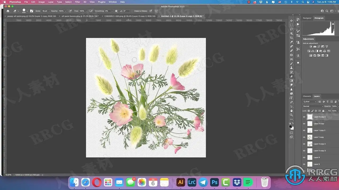Click the Home icon in options bar
The image size is (339, 190).
pos(8,11)
